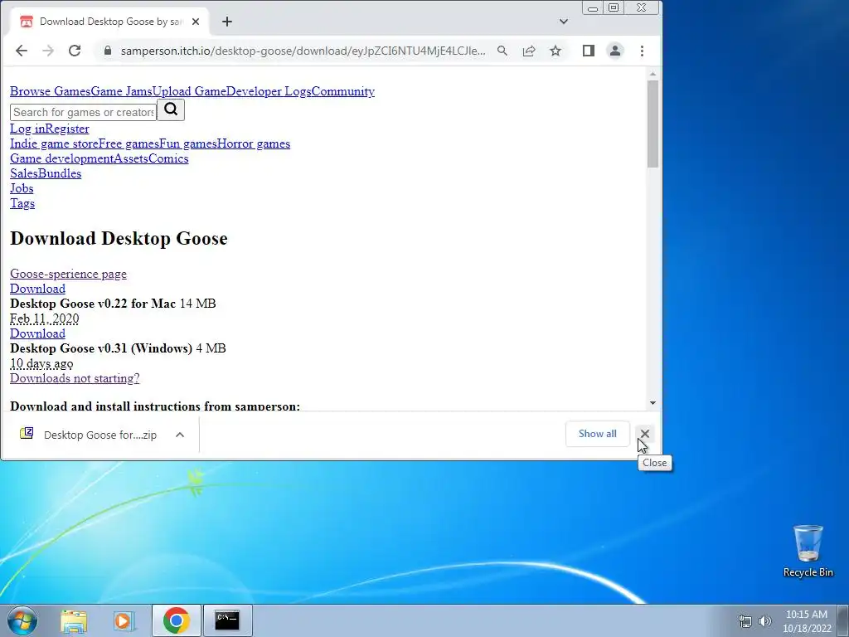Close the Download Desktop Goose tab
The width and height of the screenshot is (849, 637).
196,22
